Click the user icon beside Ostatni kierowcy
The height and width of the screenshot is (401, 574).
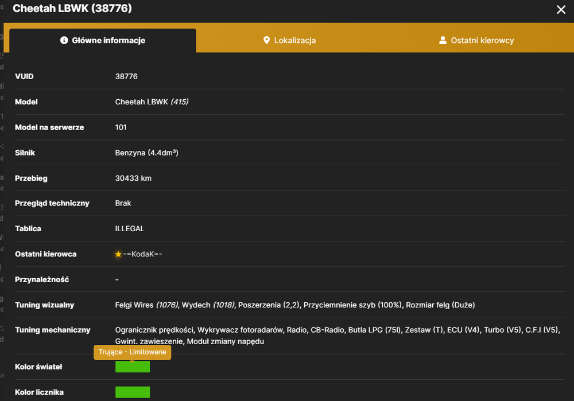tap(443, 40)
